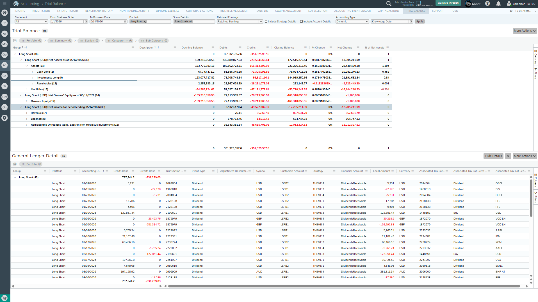Screen dimensions: 538x302
Task: Open General Ledger More Actions menu
Action: point(525,156)
